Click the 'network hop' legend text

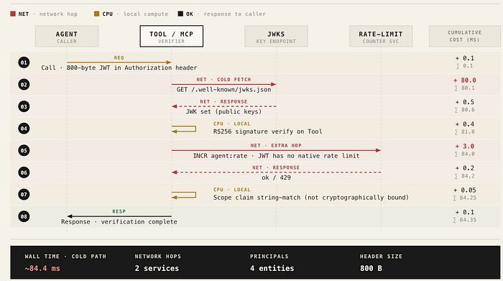58,14
